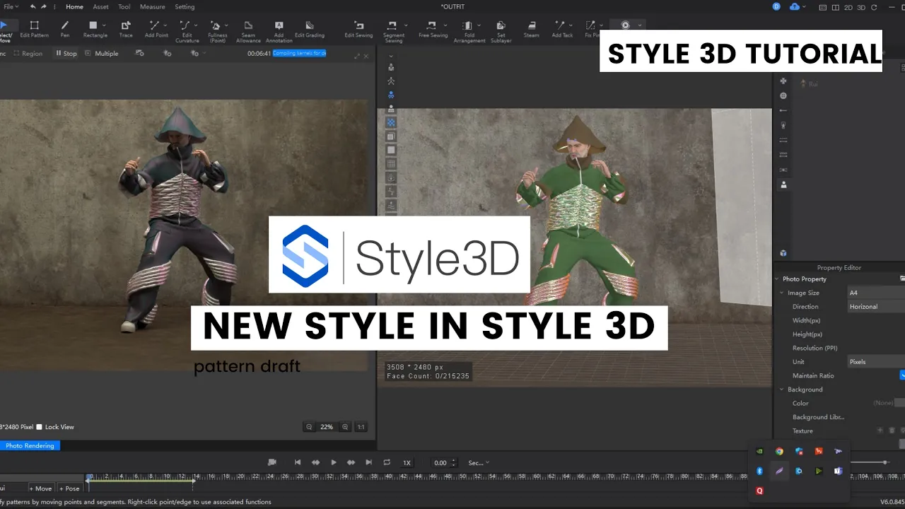Click the refresh icon near 3D
The height and width of the screenshot is (509, 905).
874,7
